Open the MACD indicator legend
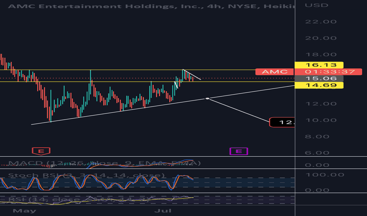The height and width of the screenshot is (216, 367). (x=105, y=163)
